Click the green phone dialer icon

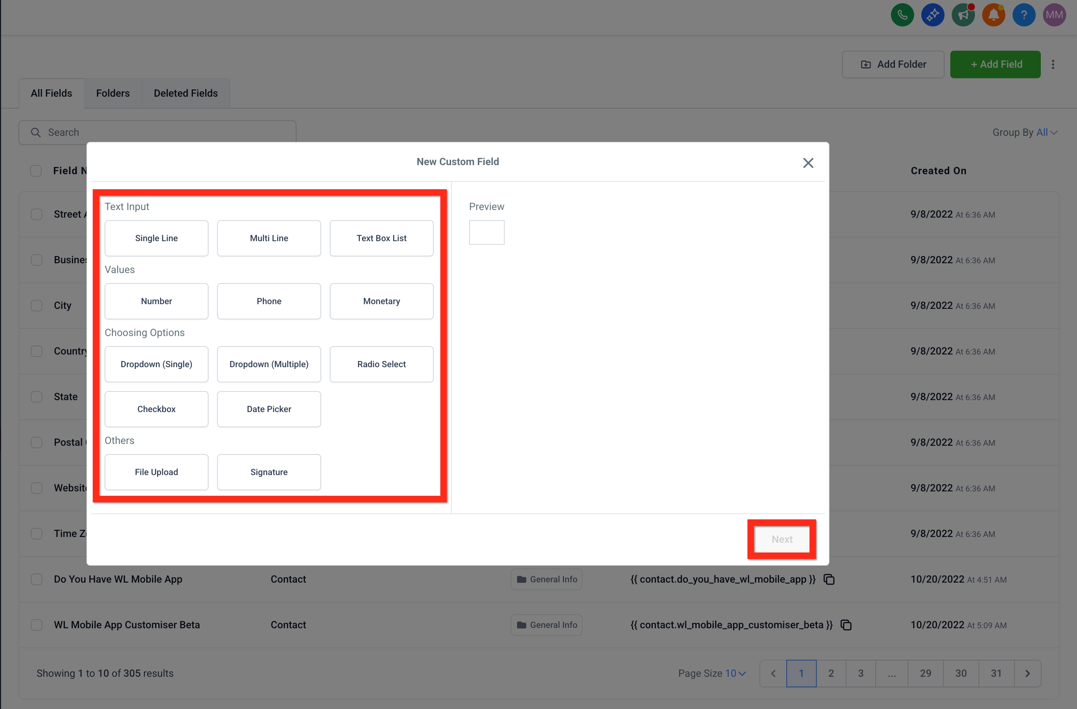coord(902,15)
